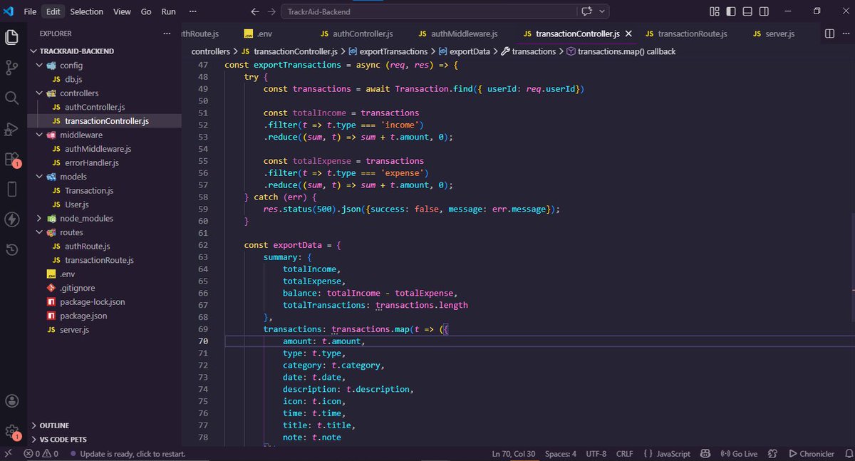The width and height of the screenshot is (855, 461).
Task: Open the Run and Debug view
Action: click(11, 128)
